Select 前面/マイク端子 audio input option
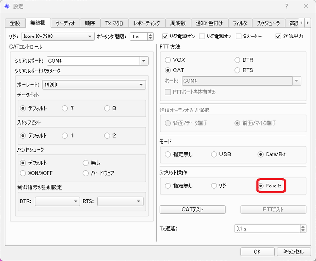This screenshot has width=316, height=261. [237, 123]
